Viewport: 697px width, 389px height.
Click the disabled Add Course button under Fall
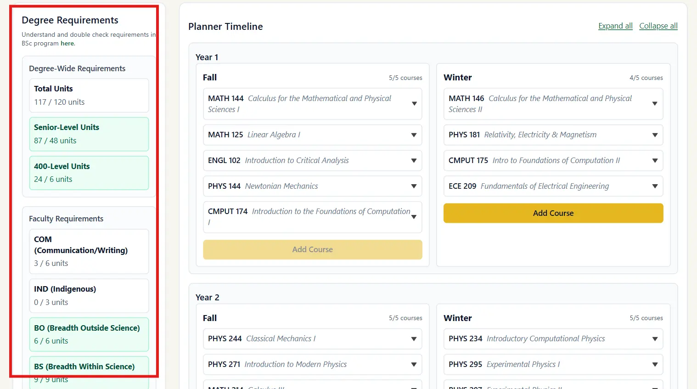coord(312,249)
